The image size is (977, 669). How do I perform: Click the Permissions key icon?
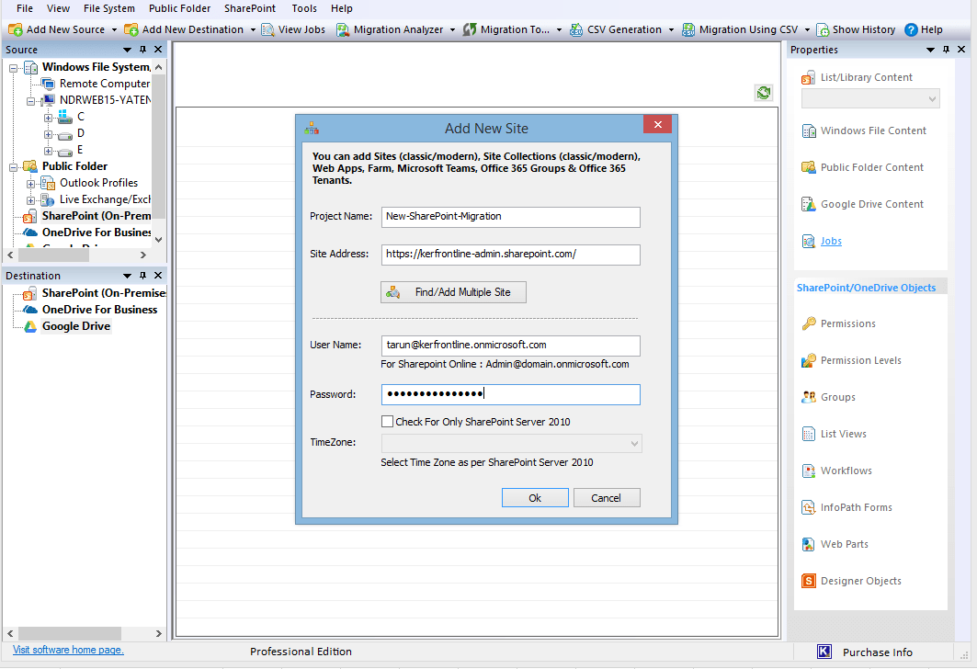click(809, 323)
